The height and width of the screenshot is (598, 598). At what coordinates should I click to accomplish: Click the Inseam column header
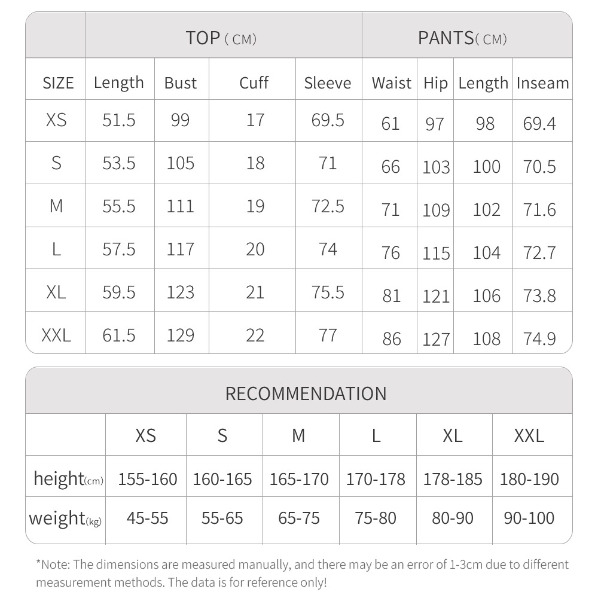coord(542,83)
